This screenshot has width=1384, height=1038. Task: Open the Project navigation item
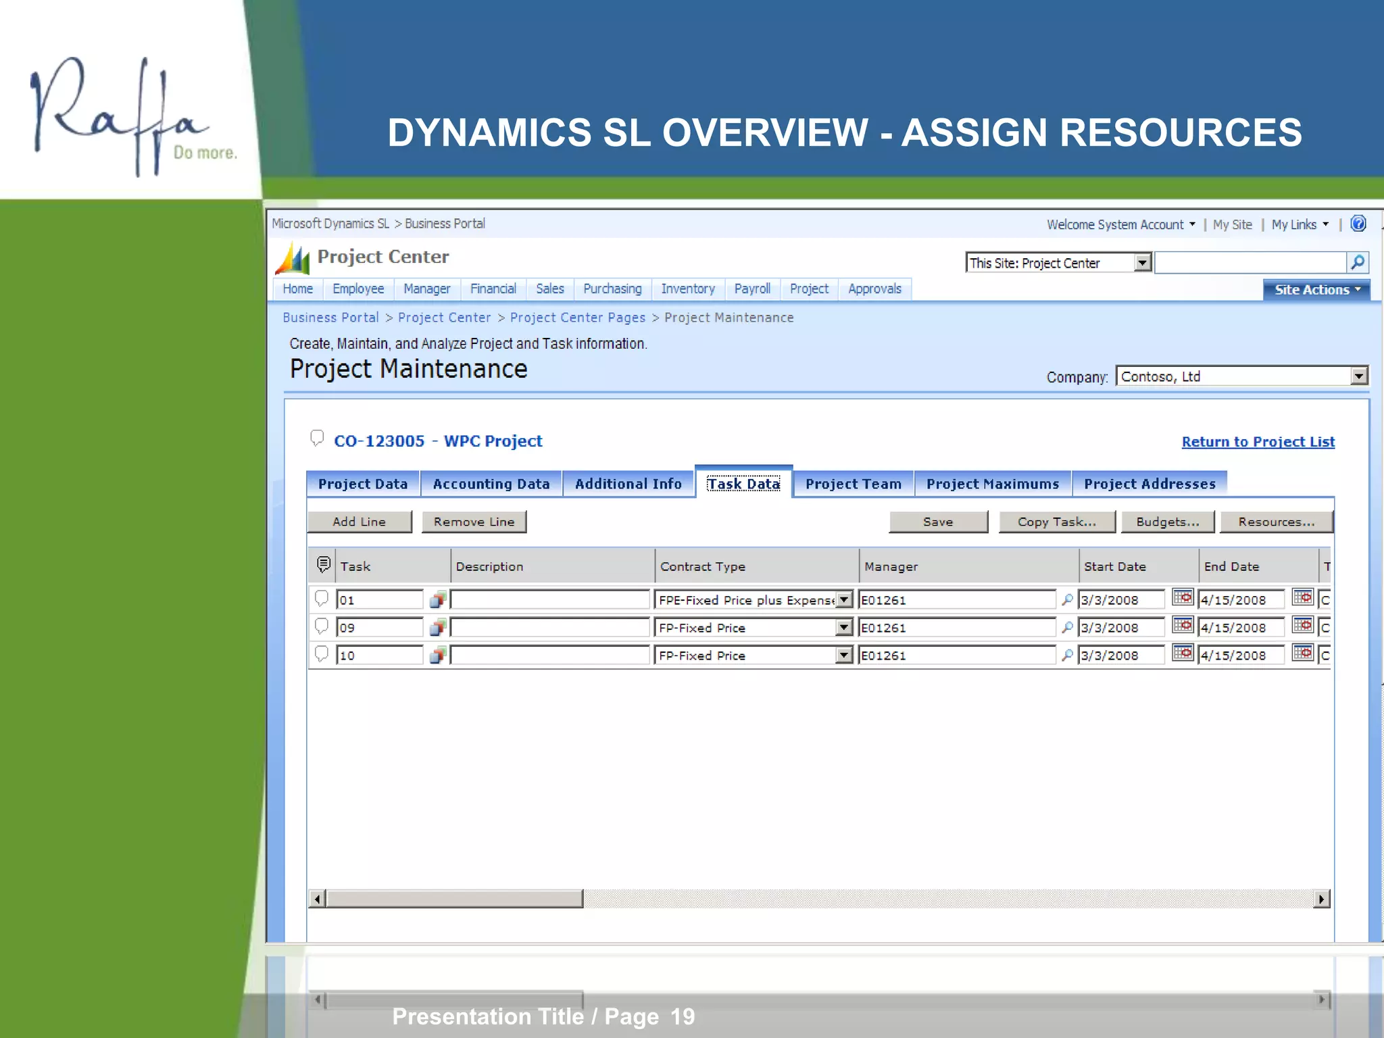(809, 289)
